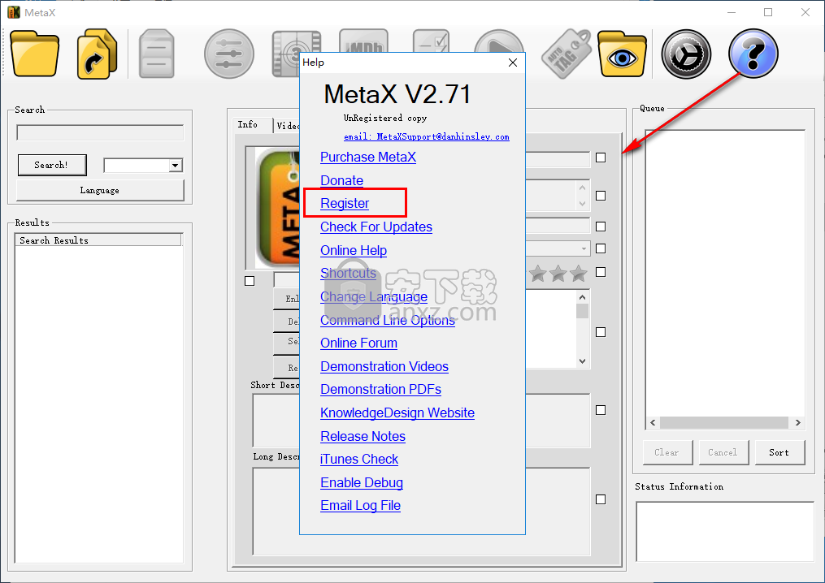Screen dimensions: 825x583
Task: Toggle the second field's checkbox
Action: tap(601, 196)
